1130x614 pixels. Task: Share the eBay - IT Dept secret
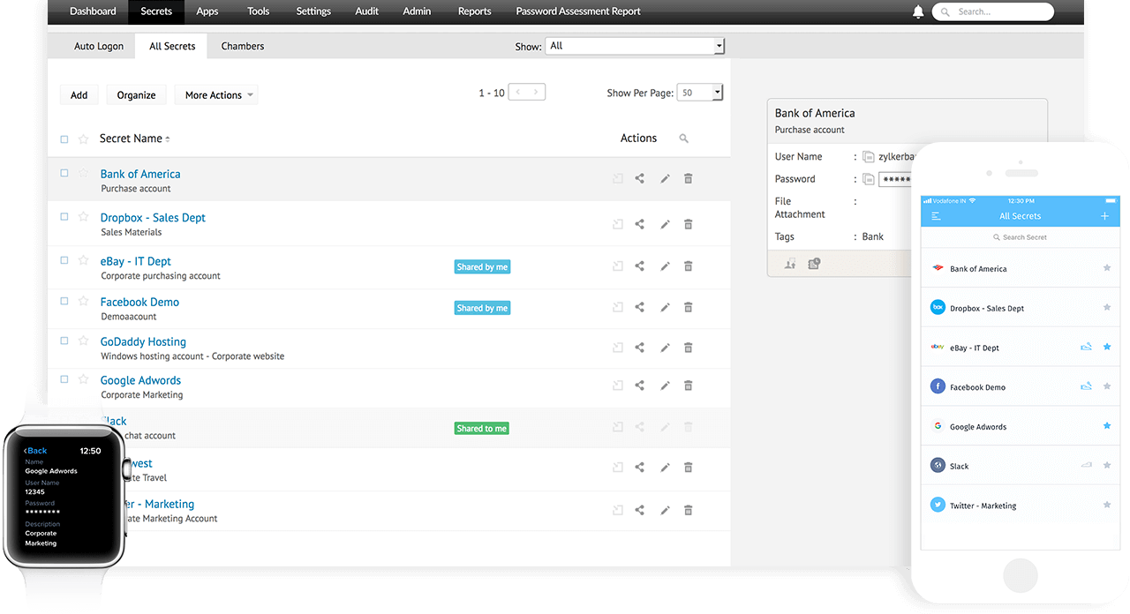640,266
